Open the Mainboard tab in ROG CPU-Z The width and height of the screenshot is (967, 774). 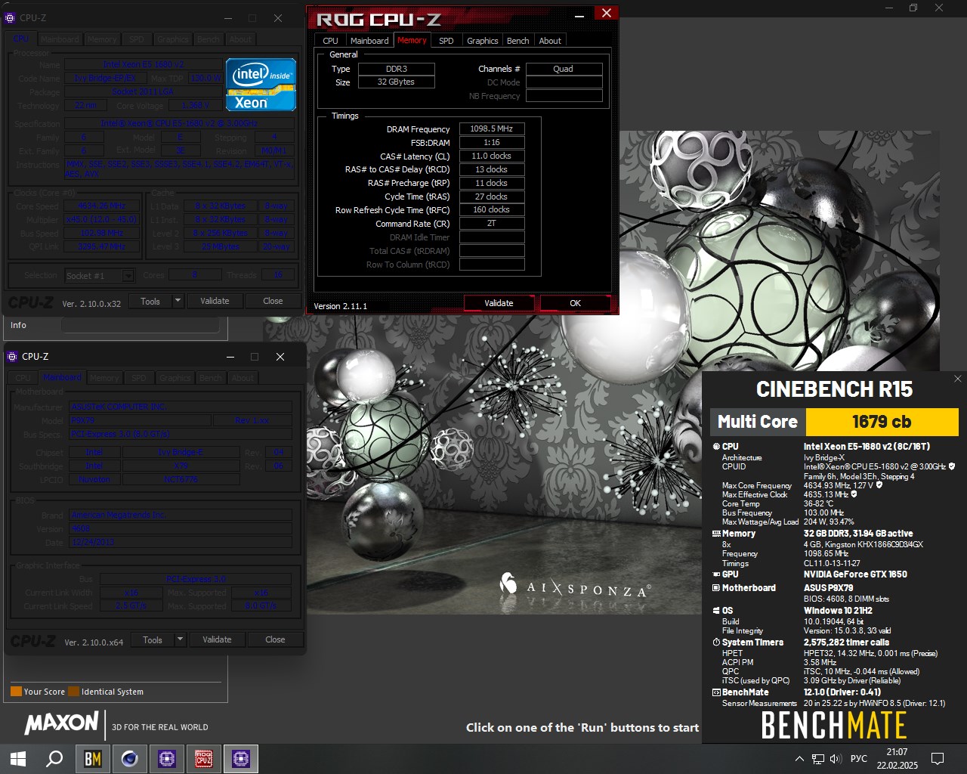[x=369, y=41]
